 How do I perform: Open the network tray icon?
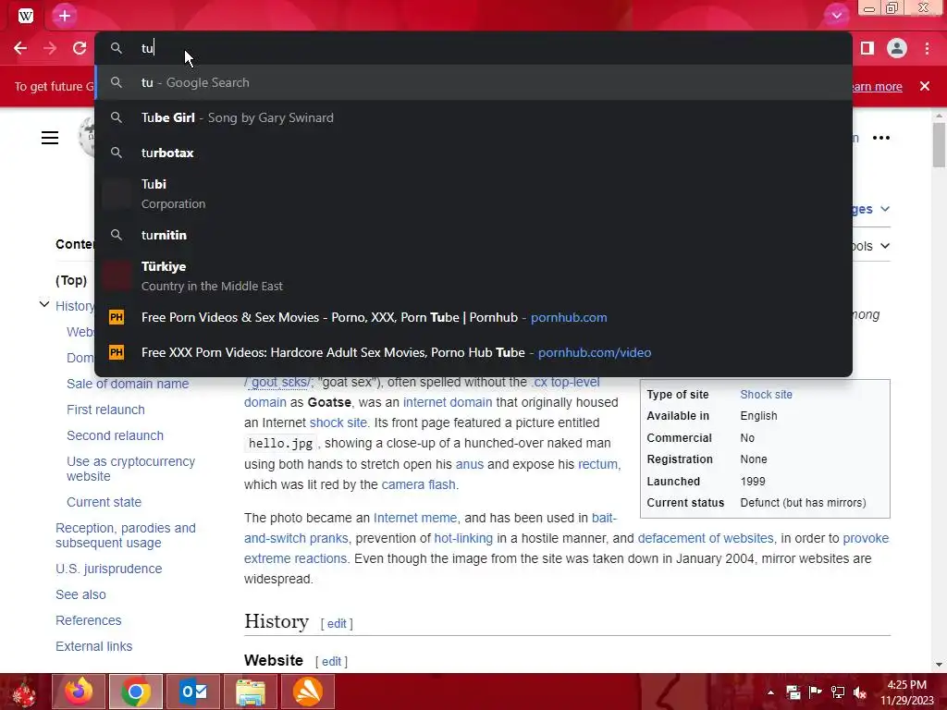coord(838,692)
